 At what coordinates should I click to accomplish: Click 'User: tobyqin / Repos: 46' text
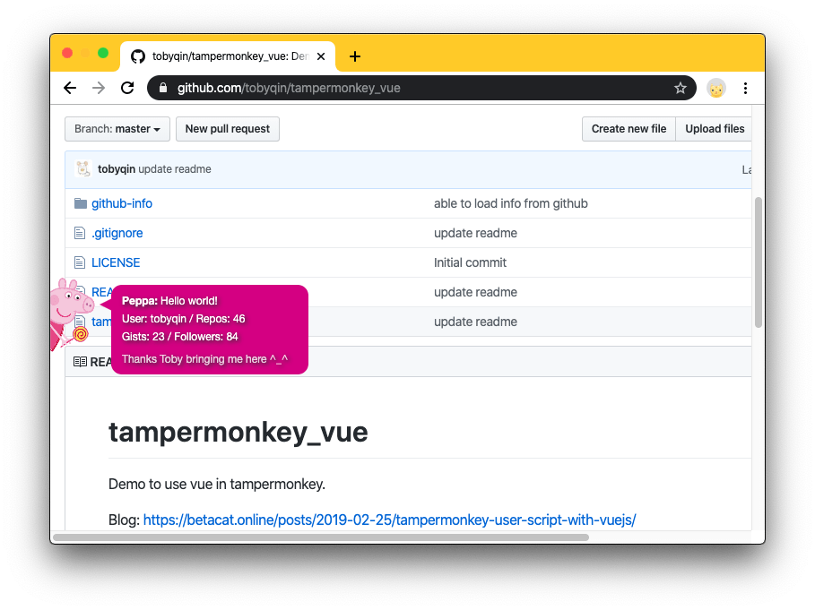pos(183,319)
